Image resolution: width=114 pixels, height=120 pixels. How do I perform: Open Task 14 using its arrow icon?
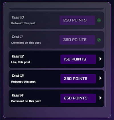point(100,98)
